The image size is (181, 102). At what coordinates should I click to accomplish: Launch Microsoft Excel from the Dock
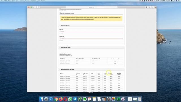118,99
